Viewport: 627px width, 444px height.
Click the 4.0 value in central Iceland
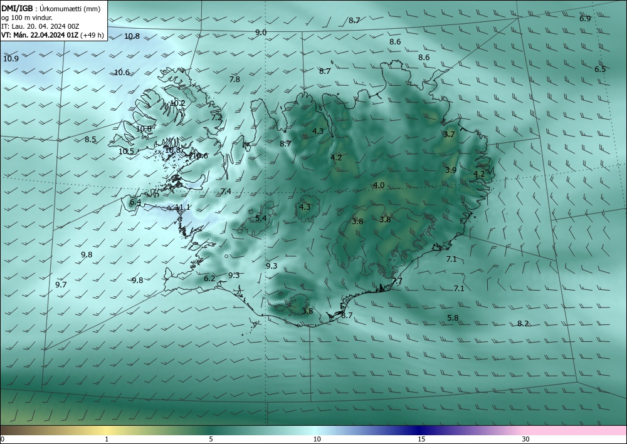point(379,185)
